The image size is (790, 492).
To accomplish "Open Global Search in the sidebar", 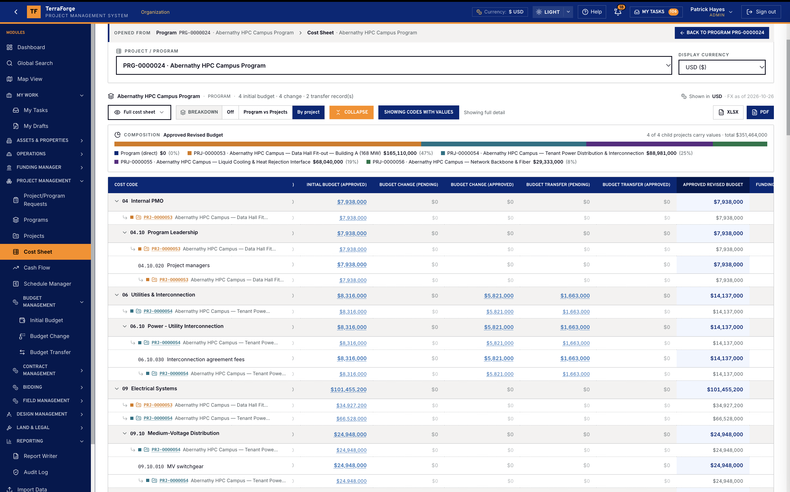I will (45, 63).
